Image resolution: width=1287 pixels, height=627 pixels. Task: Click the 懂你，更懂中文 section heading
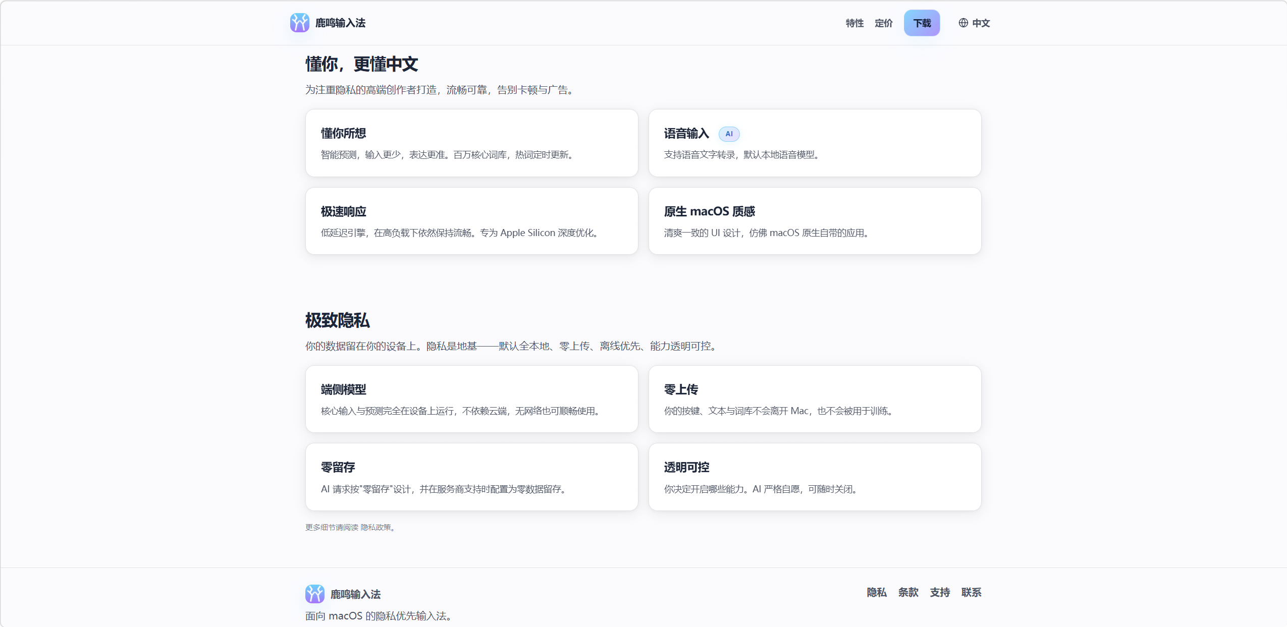point(361,64)
